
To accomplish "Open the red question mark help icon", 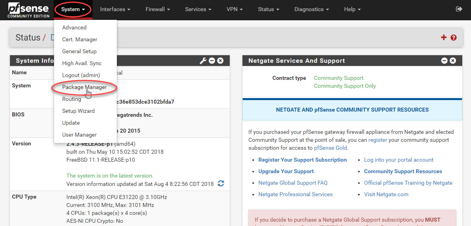I will (454, 37).
